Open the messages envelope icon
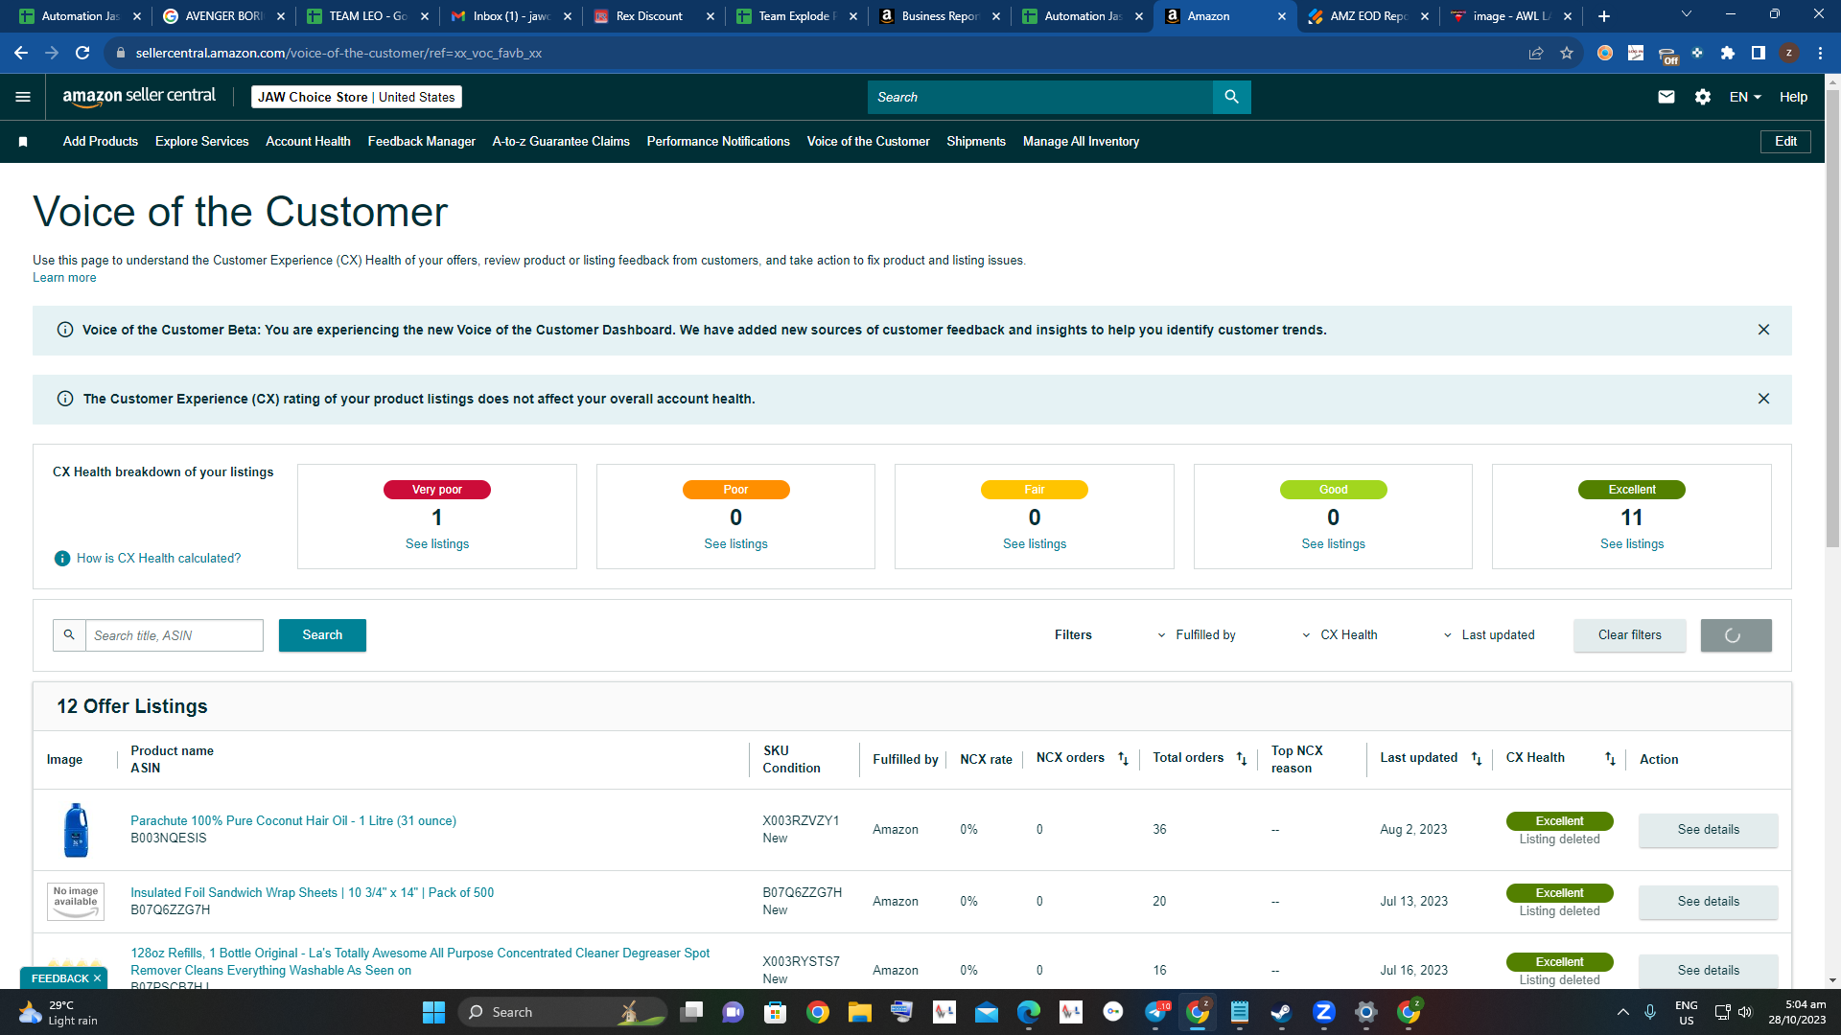The image size is (1841, 1035). (x=1666, y=97)
